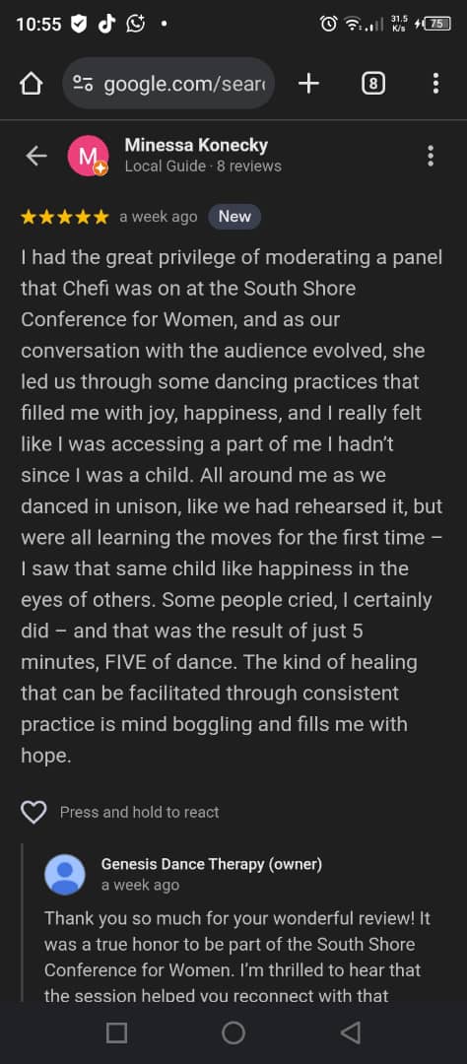The image size is (467, 1064).
Task: Open Minessa Konecky reviewer name link
Action: tap(196, 145)
